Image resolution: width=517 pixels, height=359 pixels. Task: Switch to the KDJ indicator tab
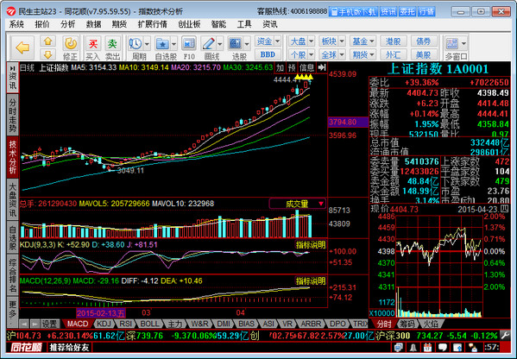click(x=104, y=324)
